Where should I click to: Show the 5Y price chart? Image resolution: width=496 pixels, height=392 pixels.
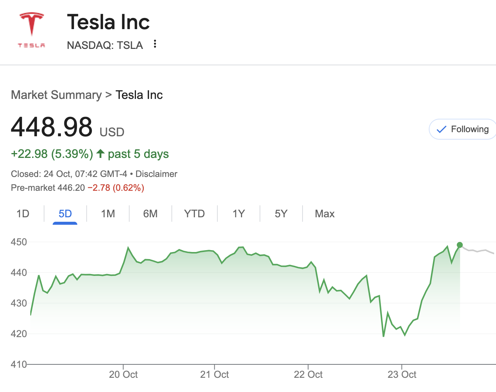click(281, 214)
